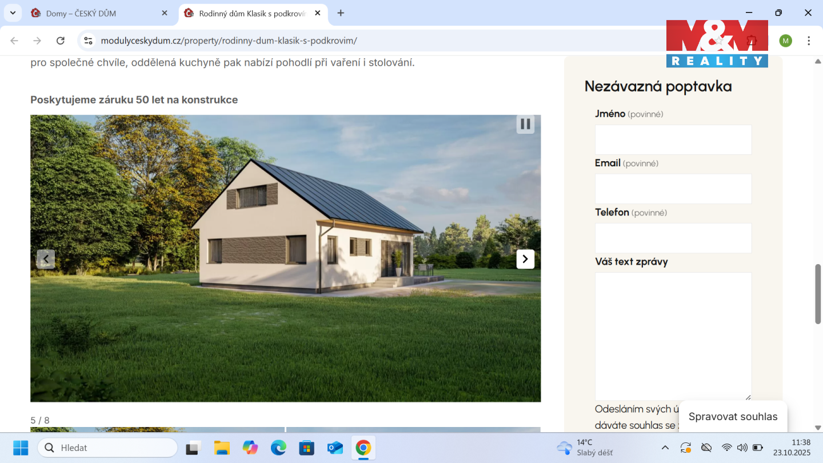Click the Spravovat souhlas button
Viewport: 823px width, 463px height.
tap(733, 417)
